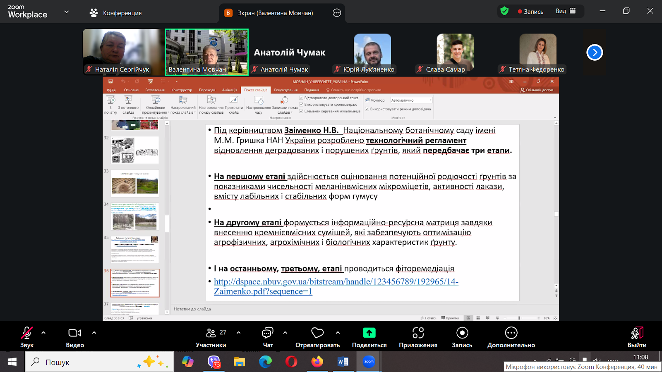
Task: Toggle Використовувати хронометраж checkbox
Action: pos(301,105)
